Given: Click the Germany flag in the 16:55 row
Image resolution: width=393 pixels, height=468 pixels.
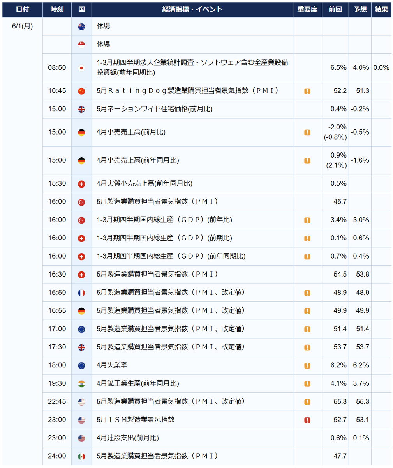Looking at the screenshot, I should pos(81,311).
